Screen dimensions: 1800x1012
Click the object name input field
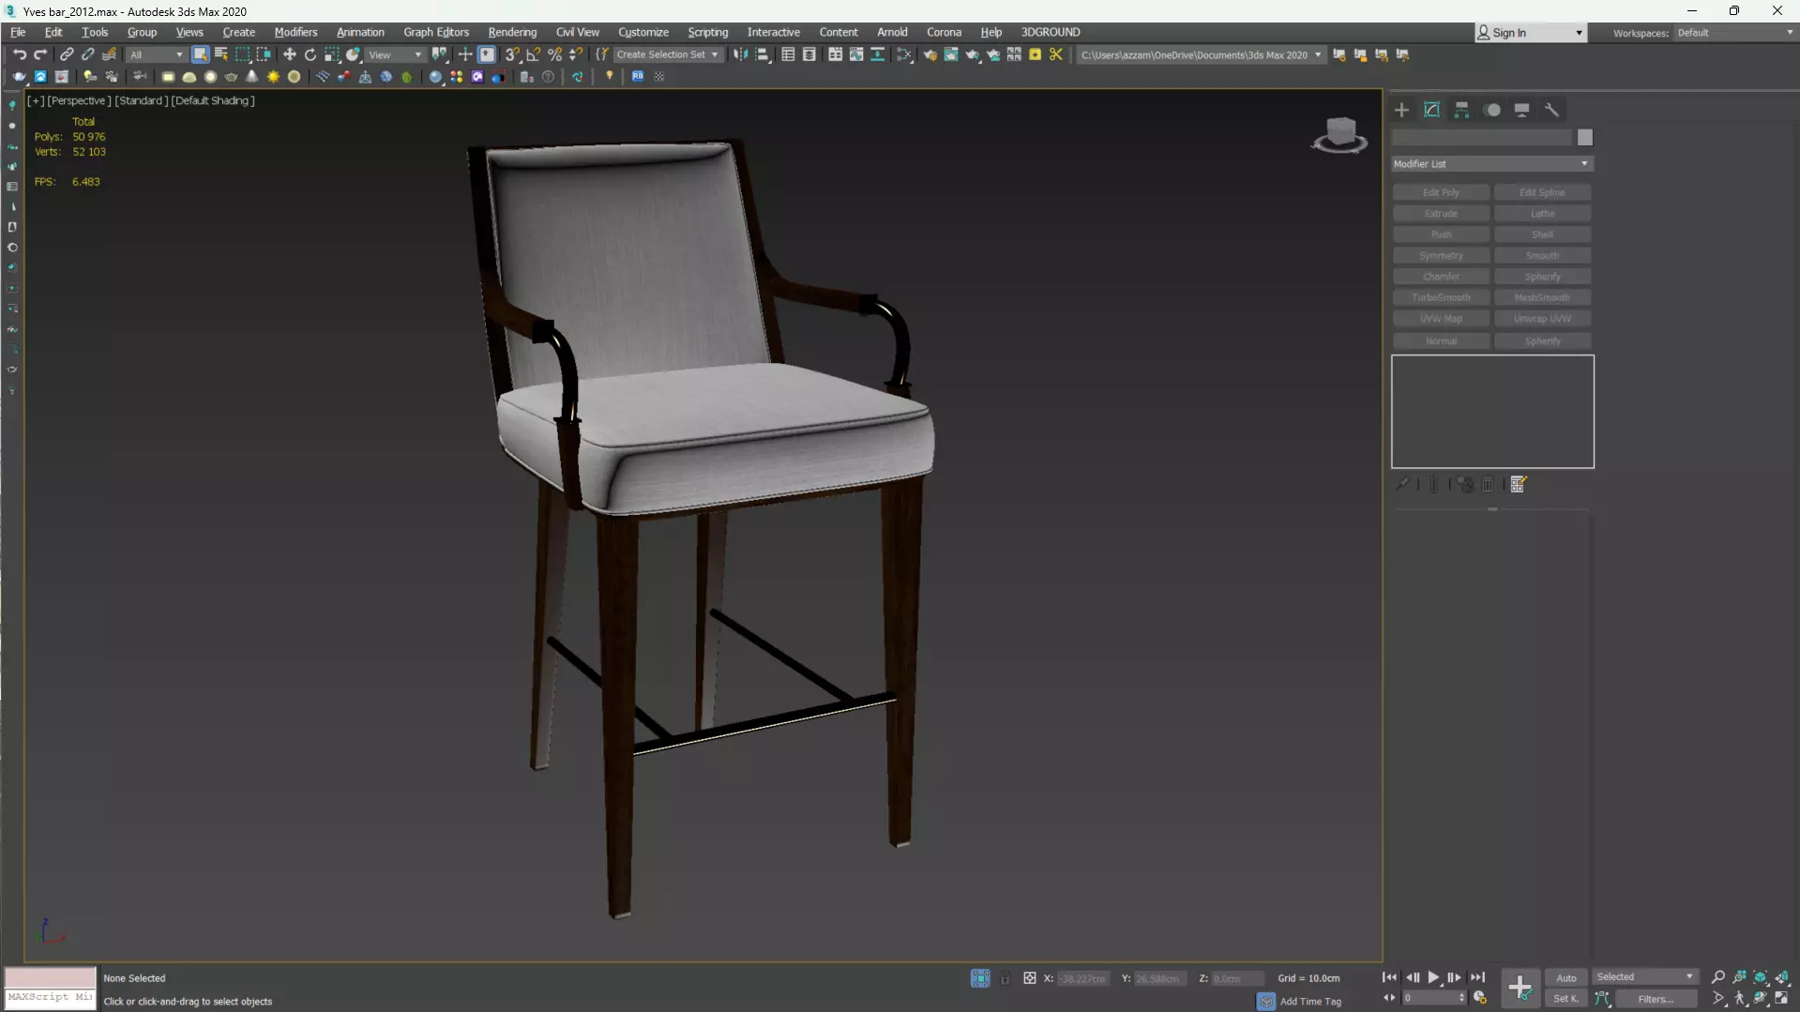1481,138
